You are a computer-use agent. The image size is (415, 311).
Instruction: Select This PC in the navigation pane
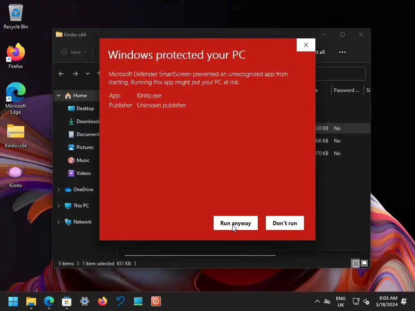tap(77, 205)
